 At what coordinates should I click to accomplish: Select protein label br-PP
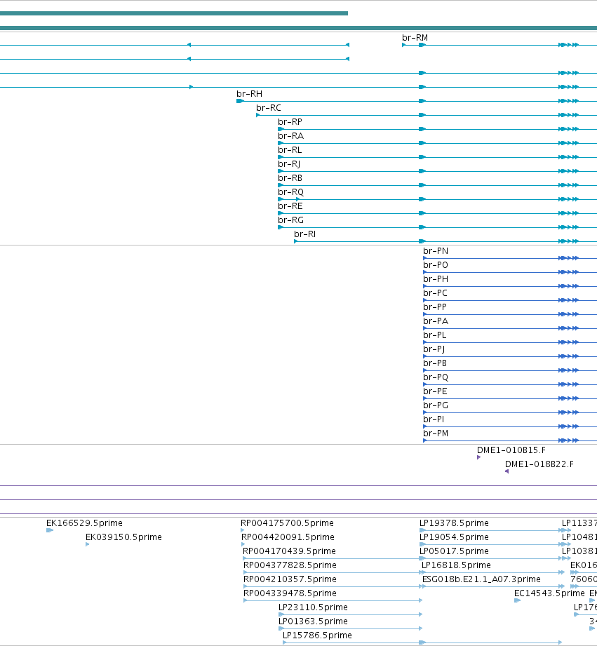(x=435, y=307)
